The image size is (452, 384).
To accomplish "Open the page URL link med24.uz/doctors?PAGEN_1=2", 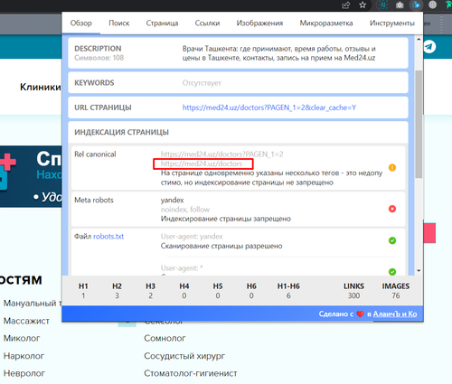I will pos(269,108).
